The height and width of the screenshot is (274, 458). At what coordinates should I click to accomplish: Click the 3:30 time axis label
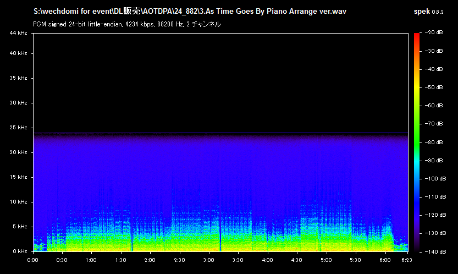238,260
